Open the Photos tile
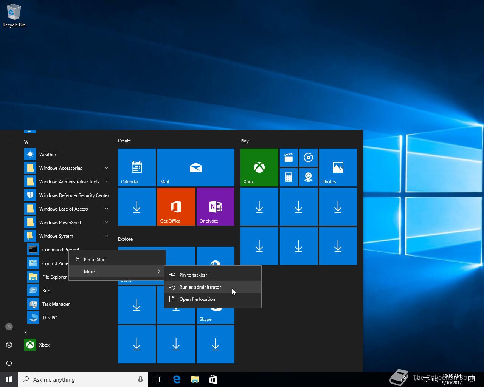The height and width of the screenshot is (387, 484). (x=338, y=167)
